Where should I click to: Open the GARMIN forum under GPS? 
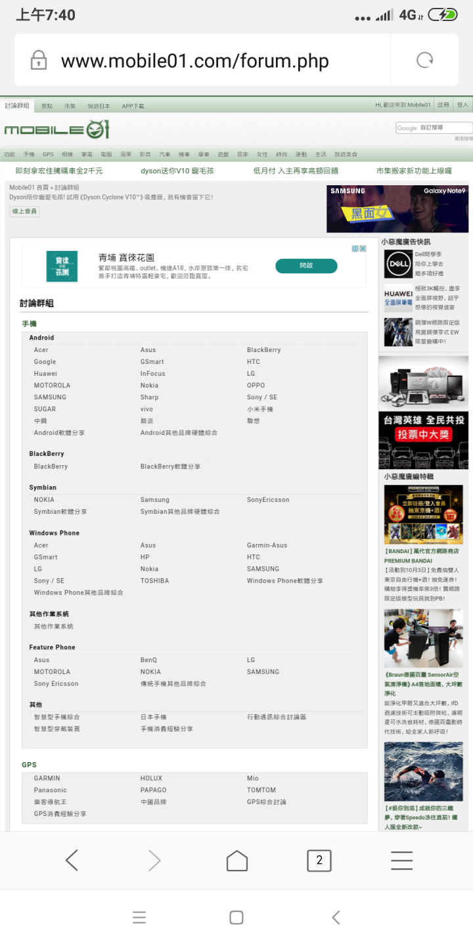[47, 778]
